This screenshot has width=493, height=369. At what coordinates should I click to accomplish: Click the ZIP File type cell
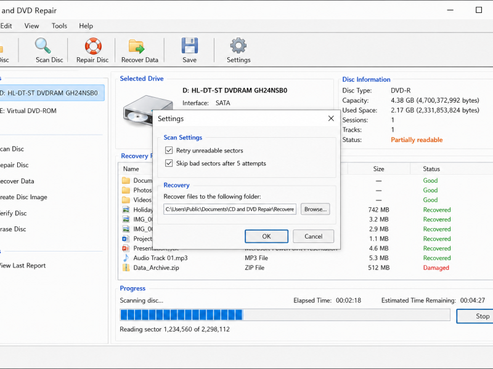255,268
